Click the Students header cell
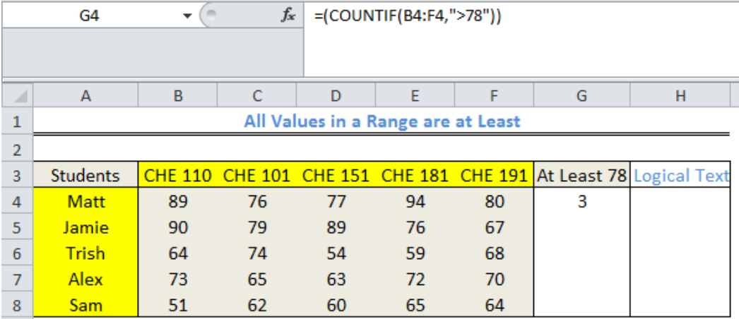739x319 pixels. (85, 176)
